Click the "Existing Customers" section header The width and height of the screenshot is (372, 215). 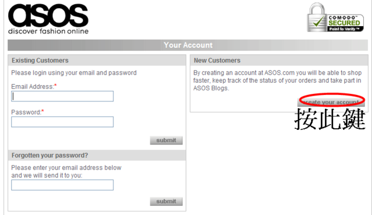pos(97,61)
